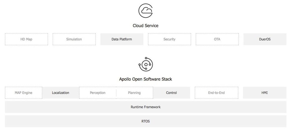Select the MAP Engine box
290x131 pixels.
point(24,93)
